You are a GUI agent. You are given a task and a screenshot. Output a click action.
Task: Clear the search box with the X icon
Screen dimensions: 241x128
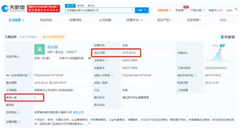[132, 10]
